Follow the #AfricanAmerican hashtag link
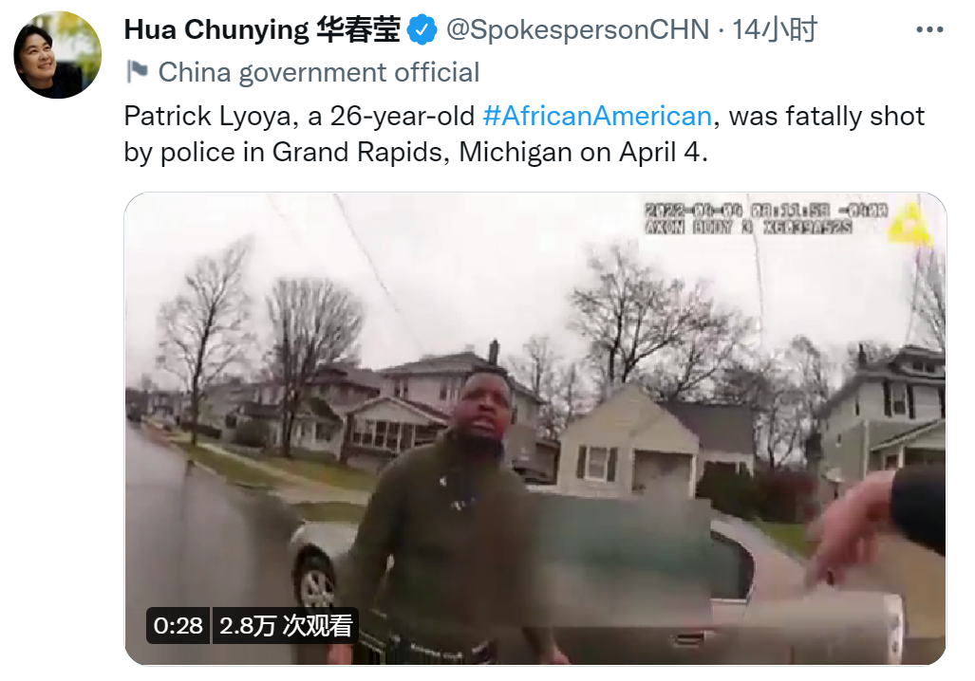Viewport: 975px width, 681px height. point(597,116)
